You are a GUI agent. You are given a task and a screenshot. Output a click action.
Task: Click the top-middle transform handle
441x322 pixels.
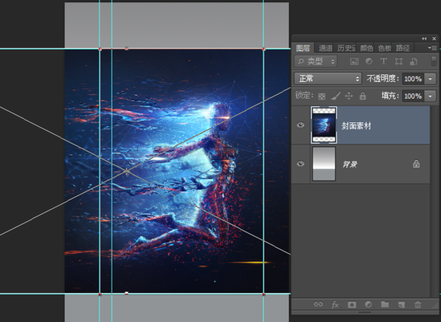click(126, 49)
